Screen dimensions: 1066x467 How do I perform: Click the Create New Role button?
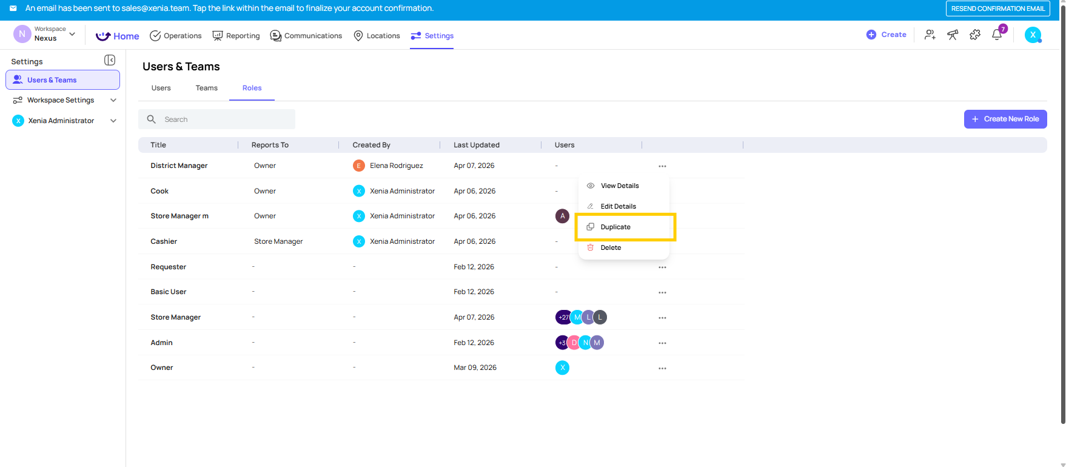(x=1005, y=119)
